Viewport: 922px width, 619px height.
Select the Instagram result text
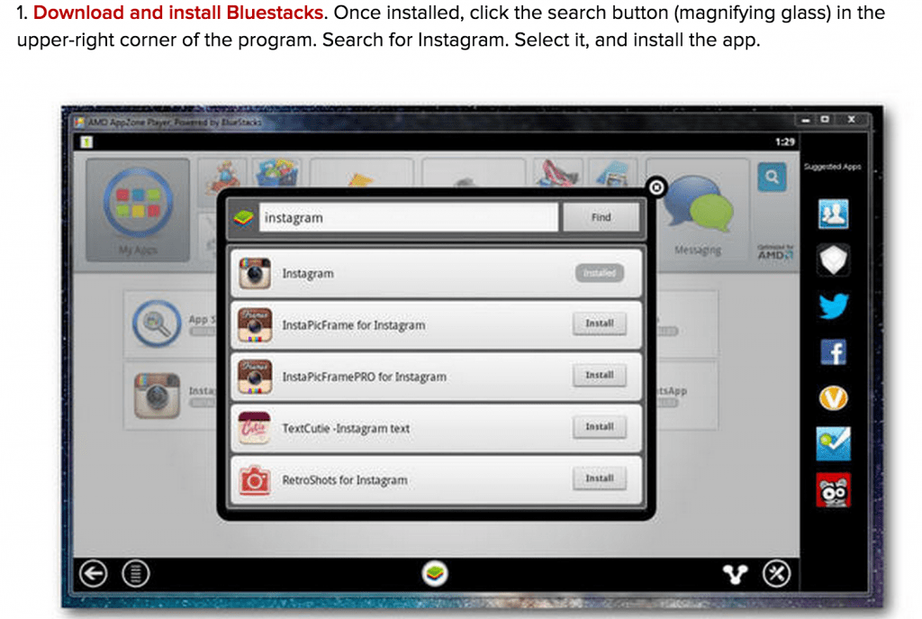[308, 274]
